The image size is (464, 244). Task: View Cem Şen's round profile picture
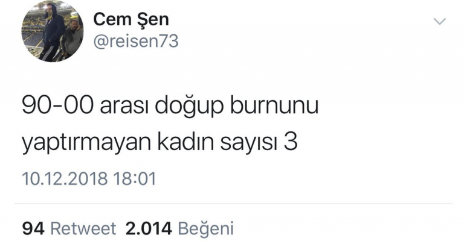click(x=53, y=31)
